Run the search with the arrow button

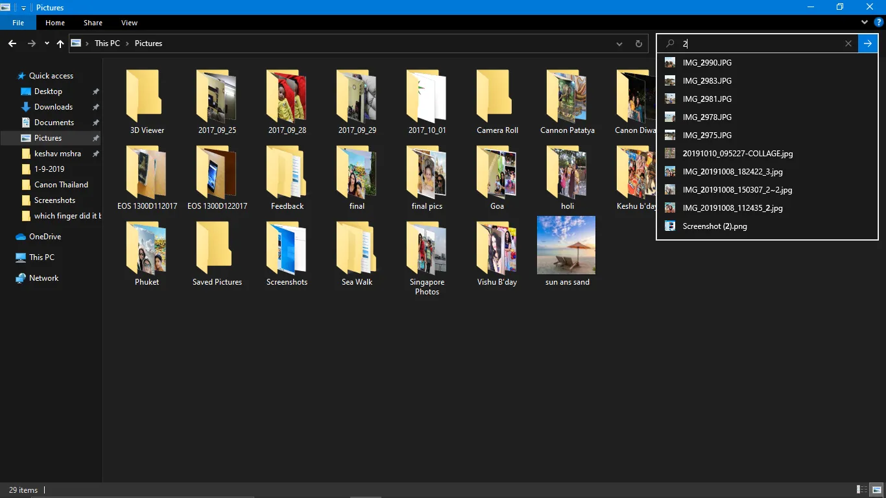[868, 43]
